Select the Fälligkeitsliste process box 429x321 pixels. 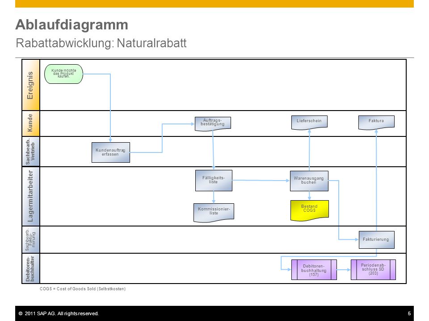pos(214,181)
